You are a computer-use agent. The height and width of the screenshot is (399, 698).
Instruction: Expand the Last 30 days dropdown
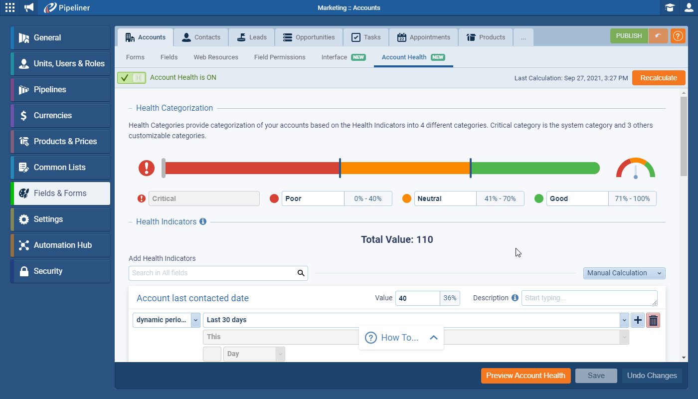coord(624,320)
